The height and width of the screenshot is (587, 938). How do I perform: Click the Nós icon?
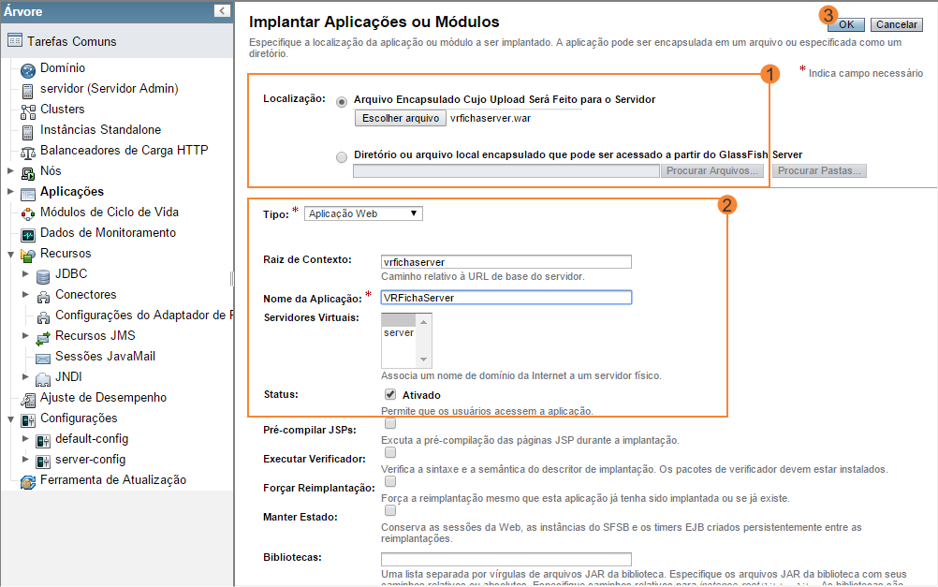28,173
